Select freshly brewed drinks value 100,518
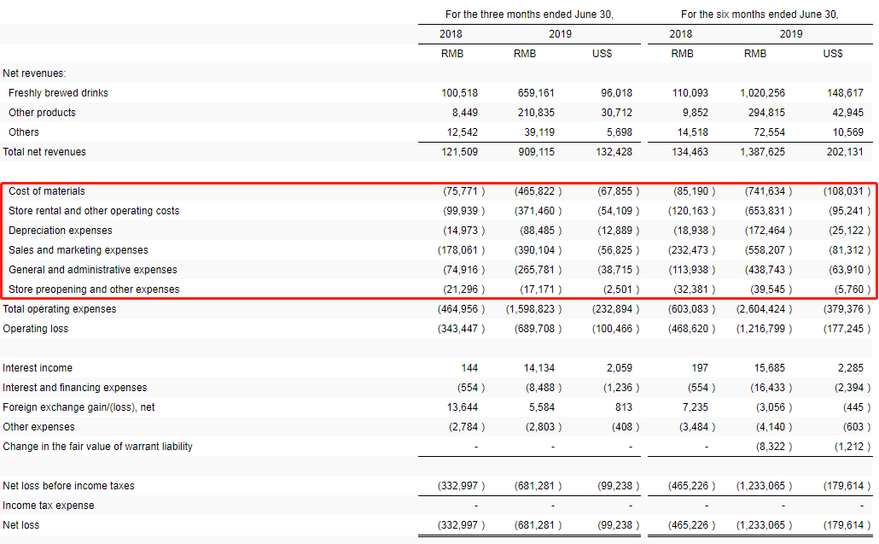The width and height of the screenshot is (879, 544). coord(460,93)
